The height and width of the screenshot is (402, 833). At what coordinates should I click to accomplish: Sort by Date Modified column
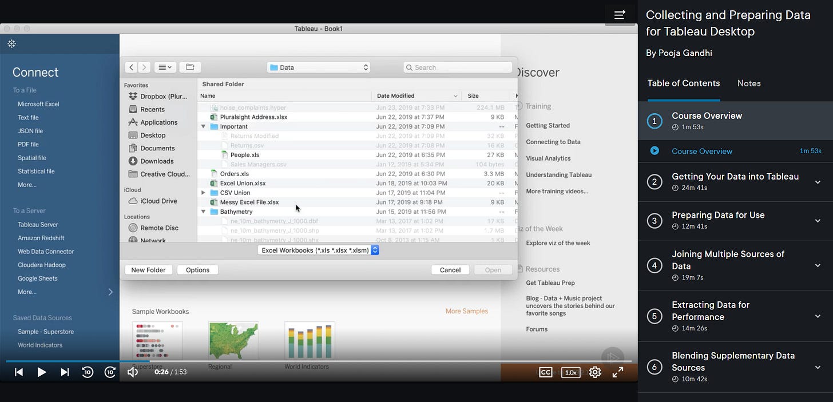pos(417,96)
